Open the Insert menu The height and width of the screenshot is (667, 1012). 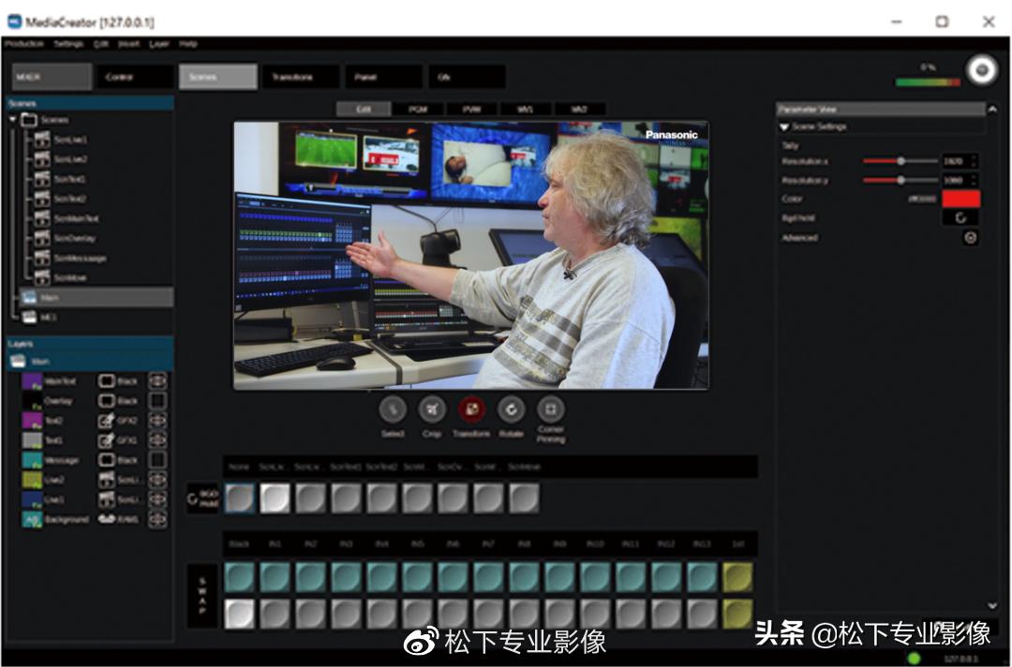128,44
